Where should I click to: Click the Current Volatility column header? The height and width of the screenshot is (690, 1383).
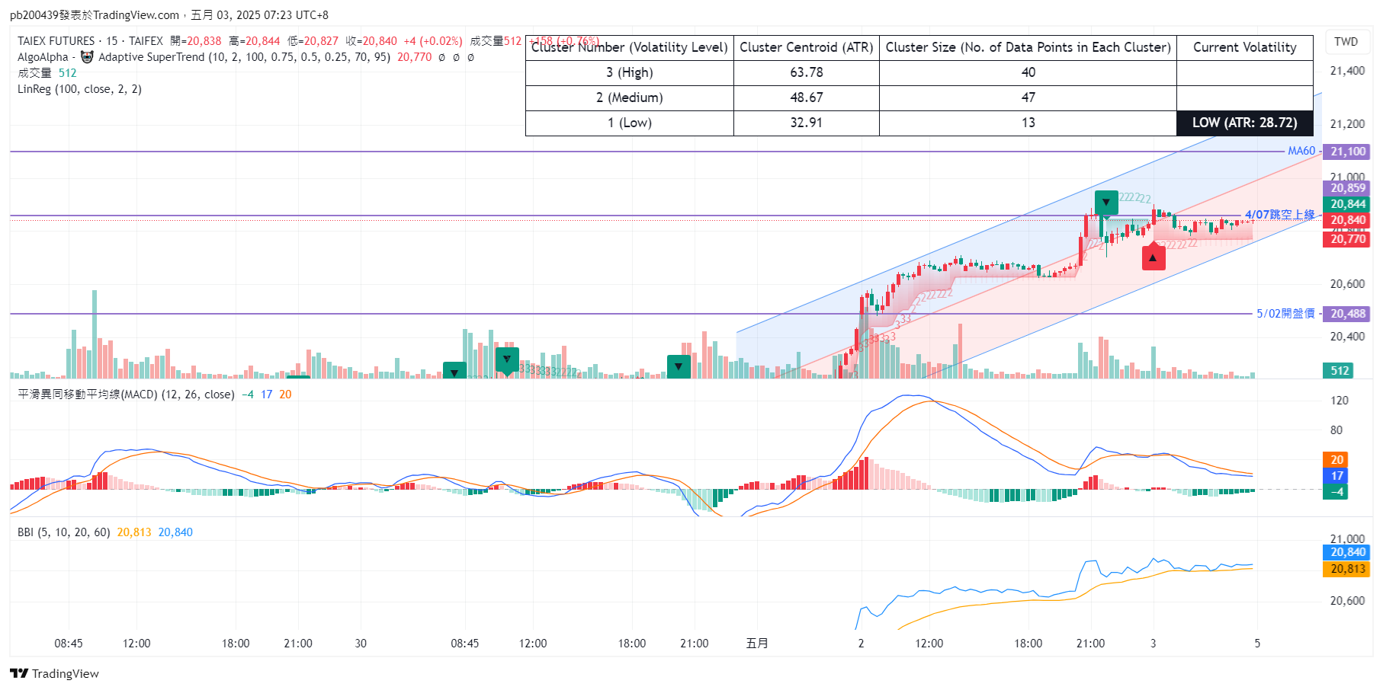point(1244,47)
